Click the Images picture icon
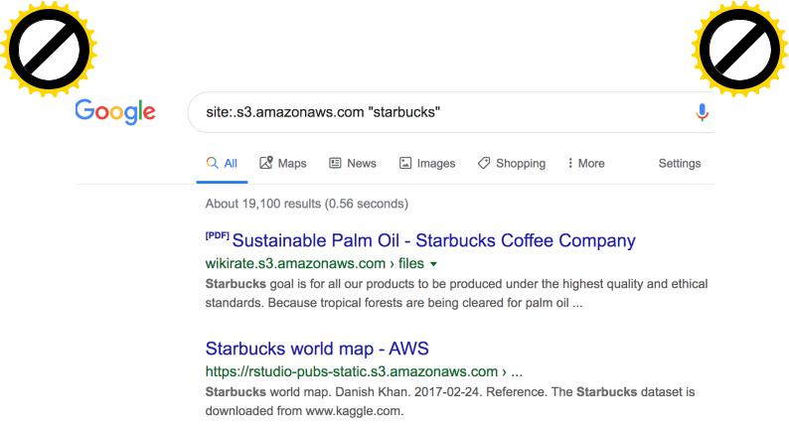The width and height of the screenshot is (789, 425). click(405, 163)
